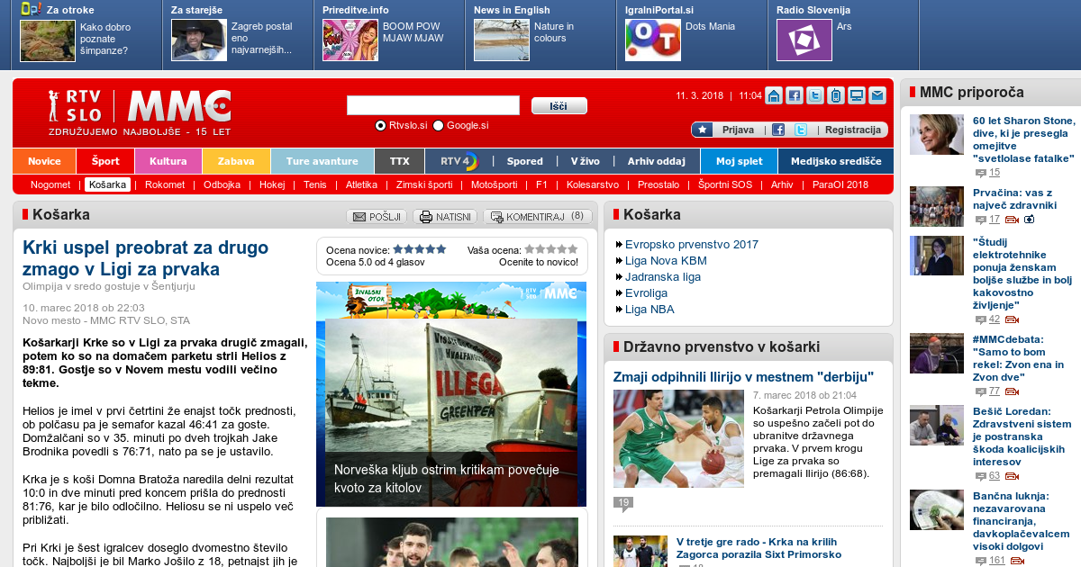The width and height of the screenshot is (1081, 567).
Task: Click into the search text field
Action: click(x=433, y=106)
